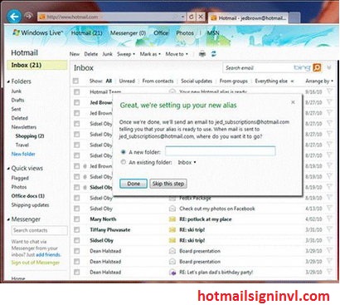Open the Inbox (21) folder
Image resolution: width=340 pixels, height=305 pixels.
[37, 65]
